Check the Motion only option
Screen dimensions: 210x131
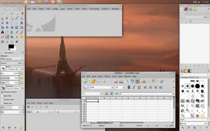point(2,103)
